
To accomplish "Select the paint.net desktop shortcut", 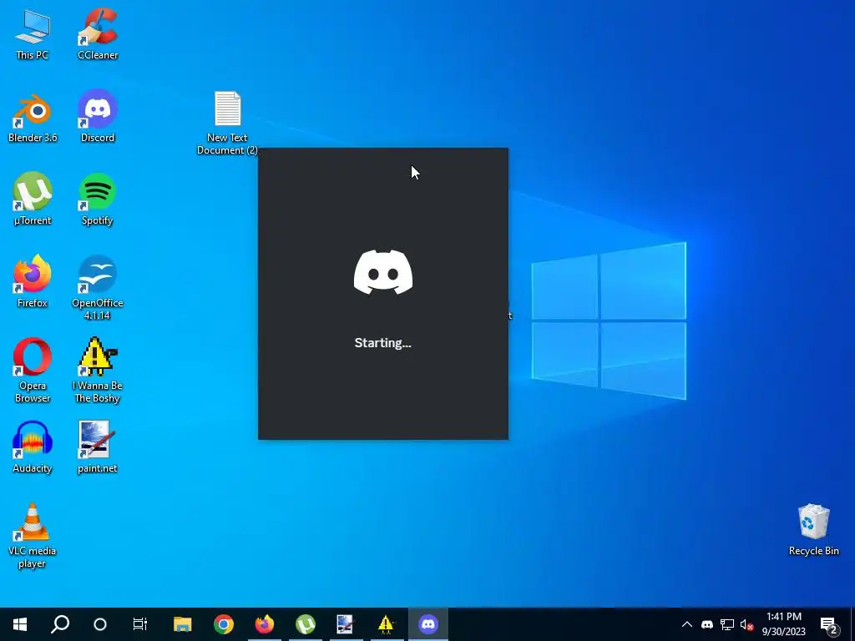I will point(98,447).
